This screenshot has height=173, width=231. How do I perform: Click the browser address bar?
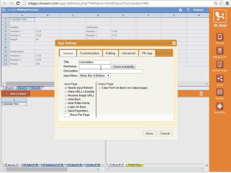click(119, 3)
